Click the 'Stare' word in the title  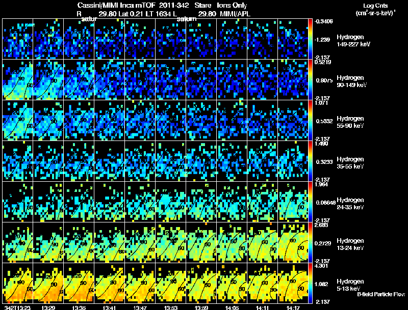click(202, 5)
